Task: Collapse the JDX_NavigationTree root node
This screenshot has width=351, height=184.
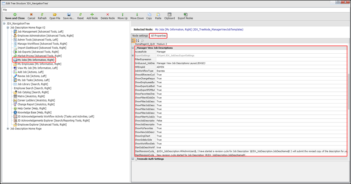Action: coord(4,23)
